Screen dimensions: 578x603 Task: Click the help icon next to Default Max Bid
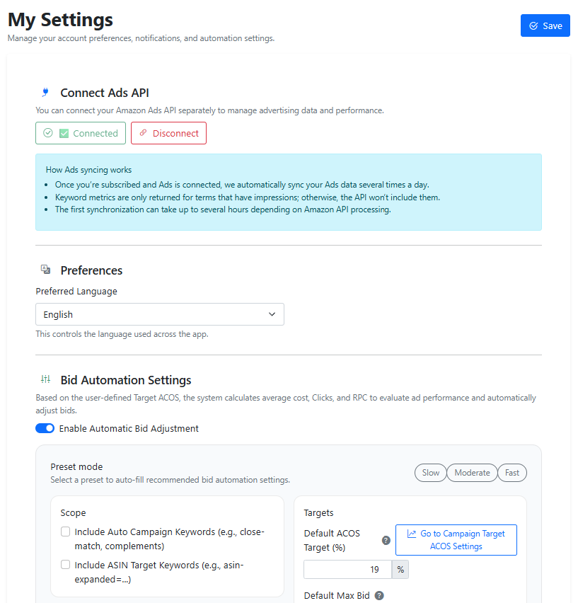(x=379, y=596)
